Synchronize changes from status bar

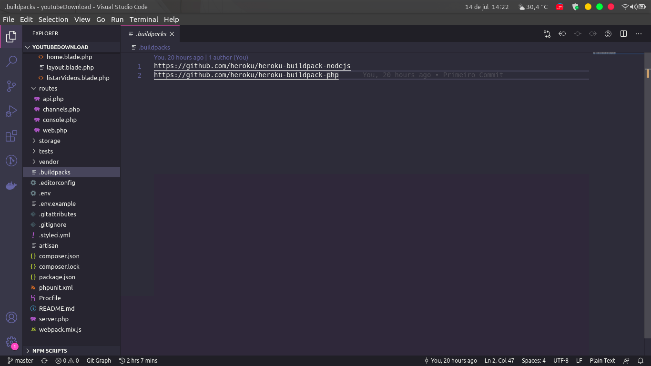click(x=44, y=361)
